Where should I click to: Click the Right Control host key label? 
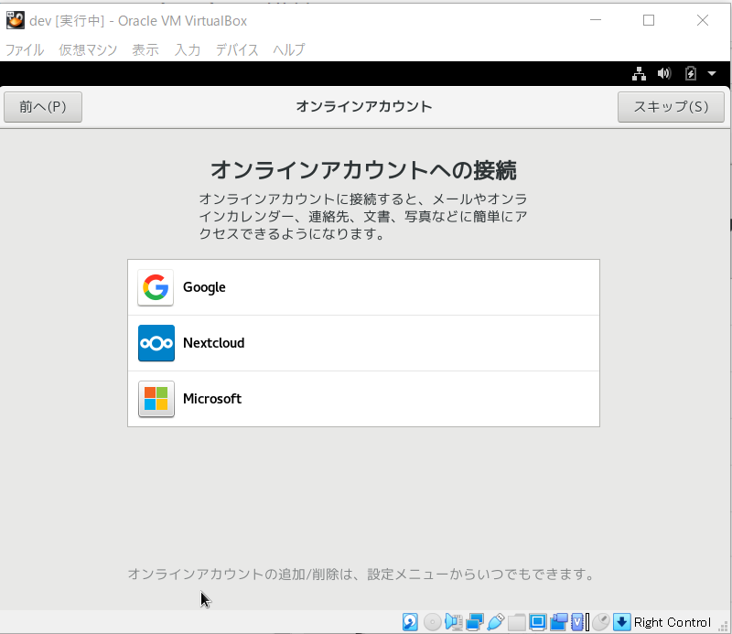click(673, 622)
